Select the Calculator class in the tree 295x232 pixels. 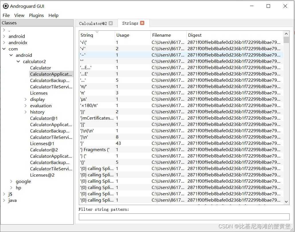tap(40, 68)
